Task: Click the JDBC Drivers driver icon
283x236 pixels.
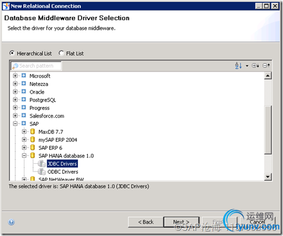Action: click(41, 163)
